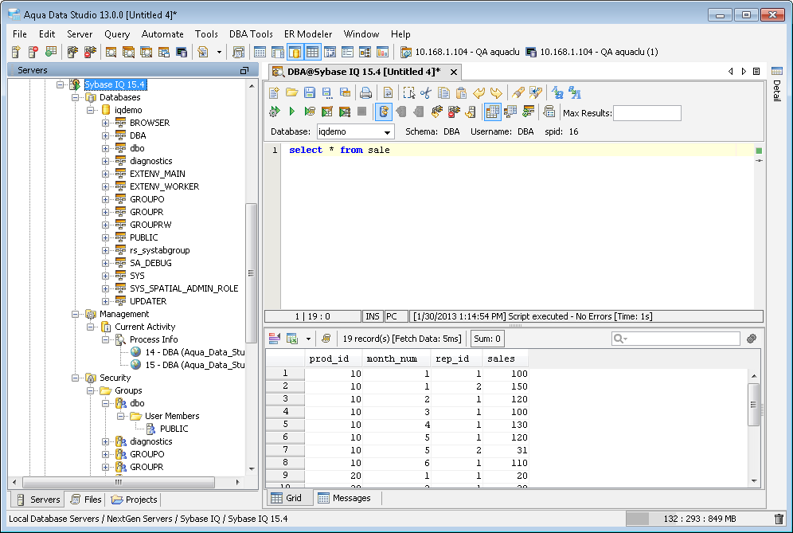Click the trash can icon in status bar
This screenshot has height=533, width=793.
pyautogui.click(x=779, y=519)
